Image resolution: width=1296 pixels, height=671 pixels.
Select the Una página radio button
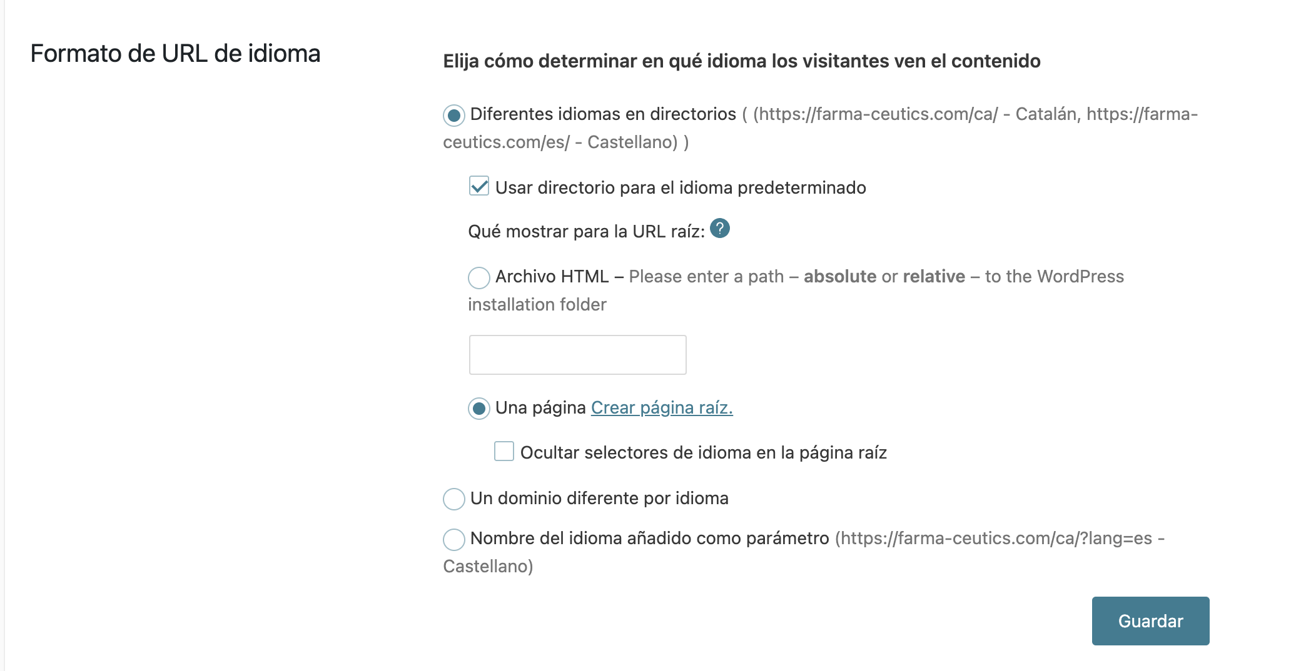click(x=479, y=409)
